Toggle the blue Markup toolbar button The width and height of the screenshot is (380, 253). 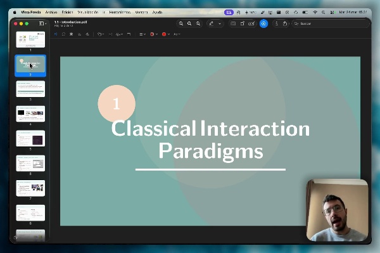263,23
